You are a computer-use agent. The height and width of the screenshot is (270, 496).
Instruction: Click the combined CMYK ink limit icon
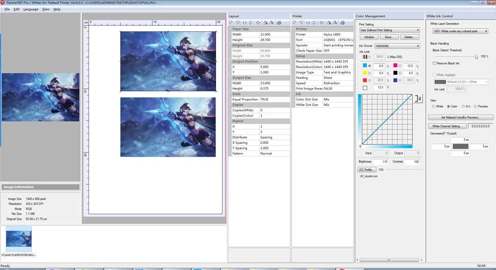point(365,57)
